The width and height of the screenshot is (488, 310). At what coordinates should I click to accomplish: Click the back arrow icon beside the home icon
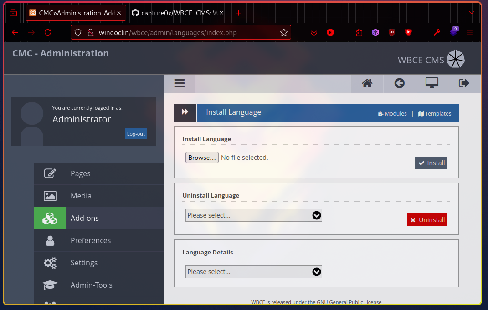(399, 83)
